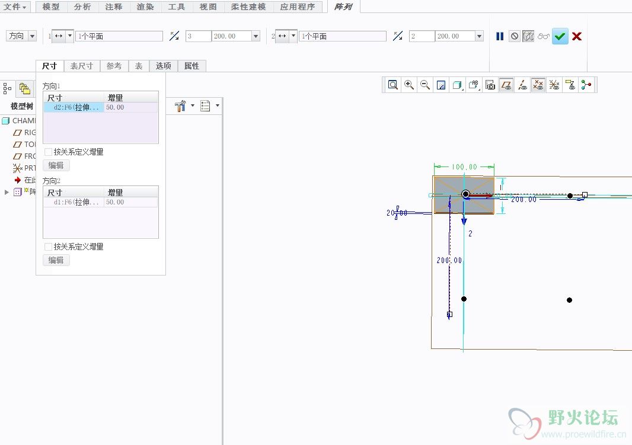Open tree show list dropdown arrow
The image size is (632, 445).
217,105
